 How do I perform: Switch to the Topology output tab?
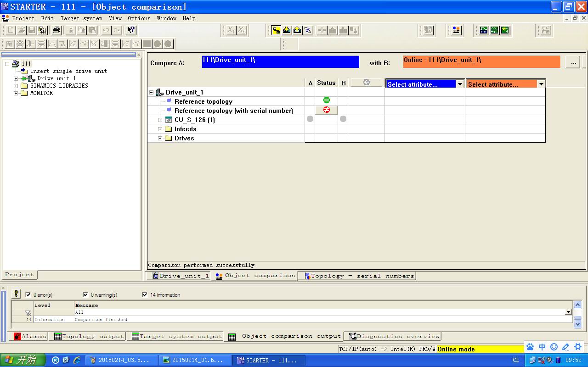[x=89, y=336]
